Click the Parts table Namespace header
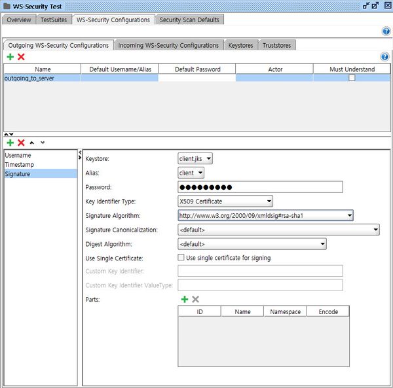The width and height of the screenshot is (393, 388). 285,311
